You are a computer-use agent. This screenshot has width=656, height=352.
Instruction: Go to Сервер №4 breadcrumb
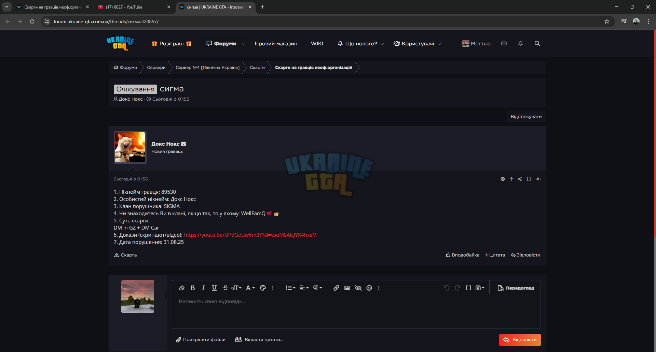(208, 68)
